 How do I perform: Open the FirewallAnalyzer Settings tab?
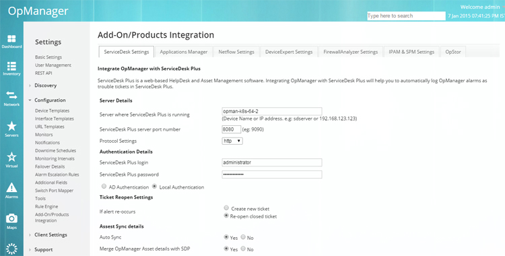click(x=351, y=52)
